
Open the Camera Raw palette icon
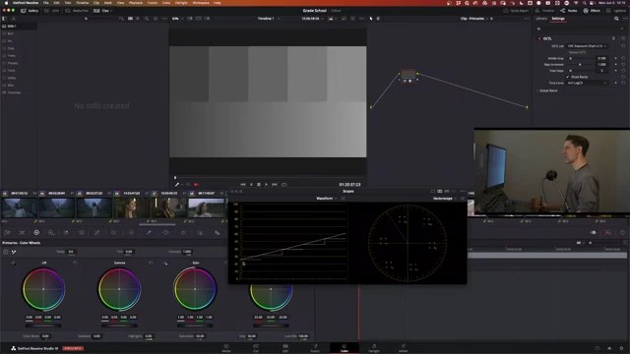point(8,233)
